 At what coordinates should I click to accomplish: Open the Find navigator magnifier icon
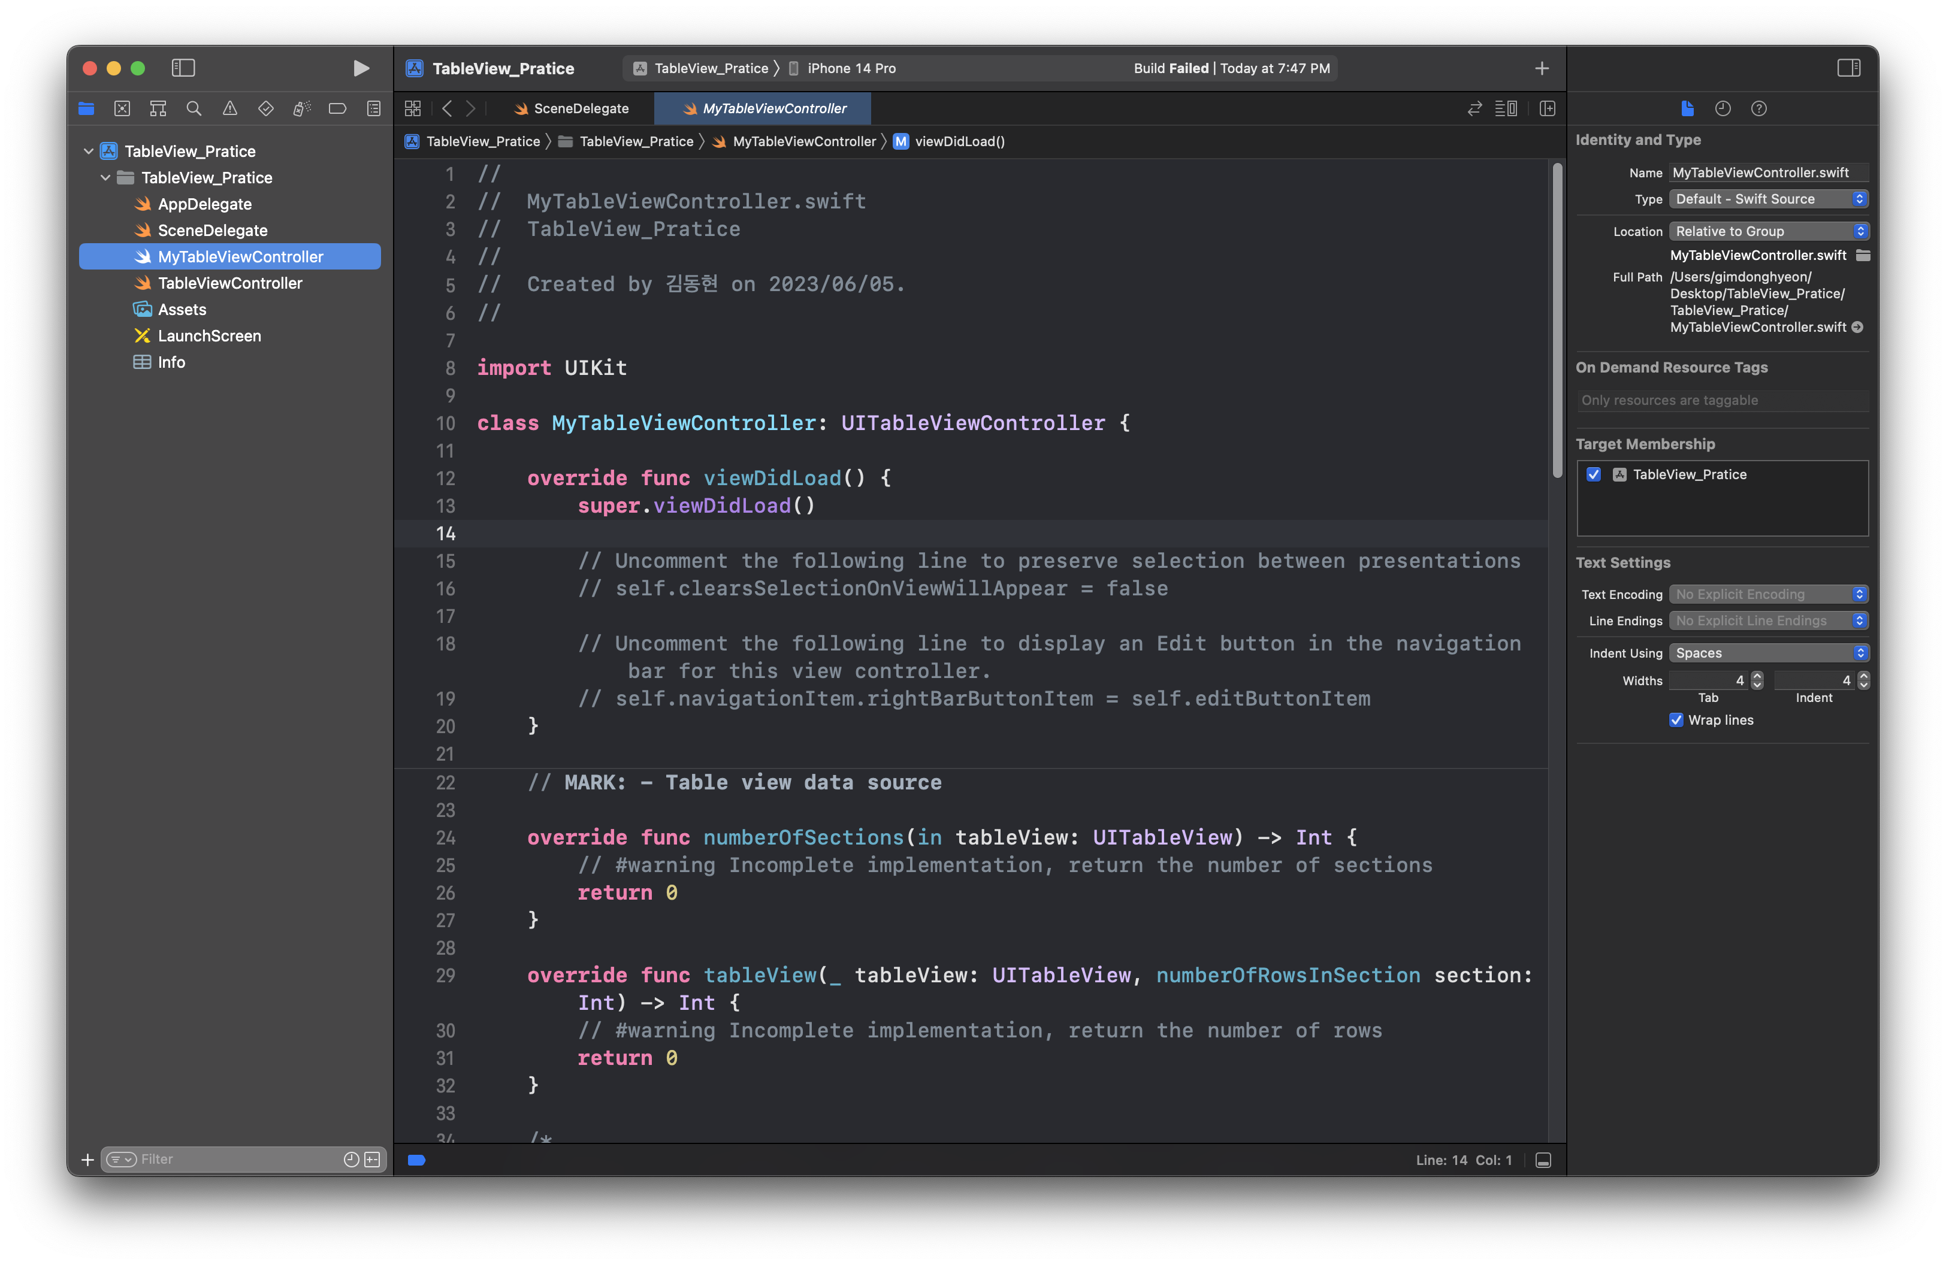194,108
